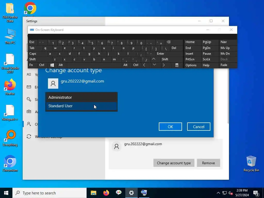
Task: Choose Administrator account type option
Action: pos(81,97)
